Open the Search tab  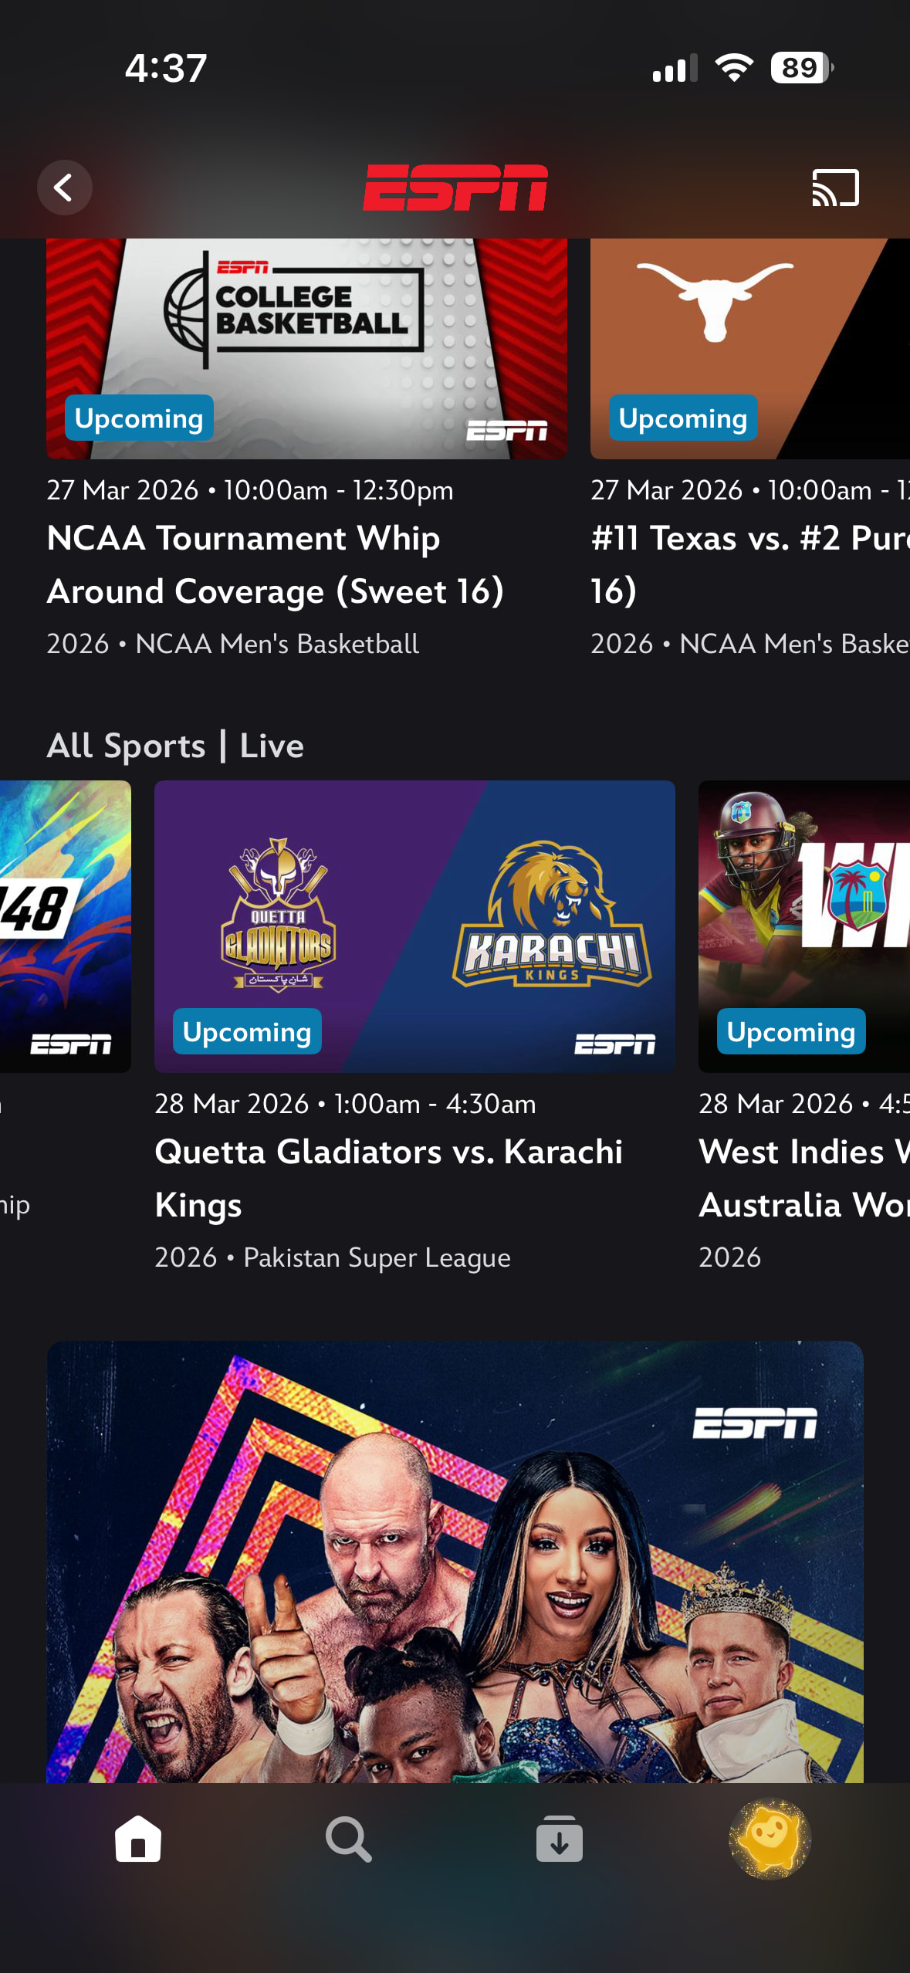coord(348,1839)
